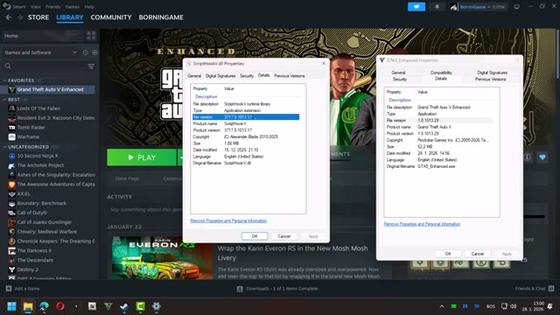Click Cancel in GTA5_Enhanced Properties dialog

click(477, 254)
